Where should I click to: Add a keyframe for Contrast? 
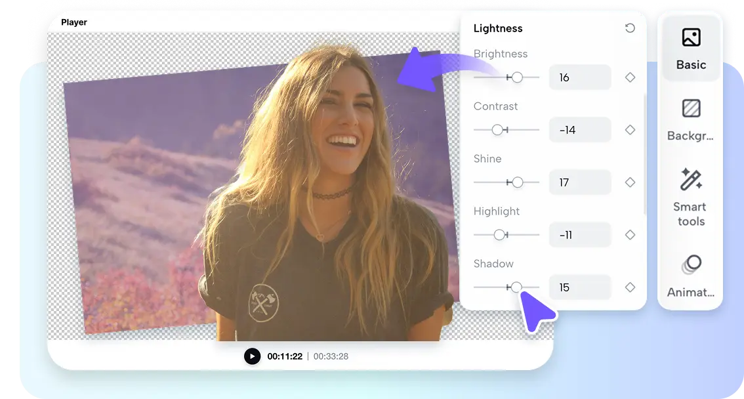630,129
